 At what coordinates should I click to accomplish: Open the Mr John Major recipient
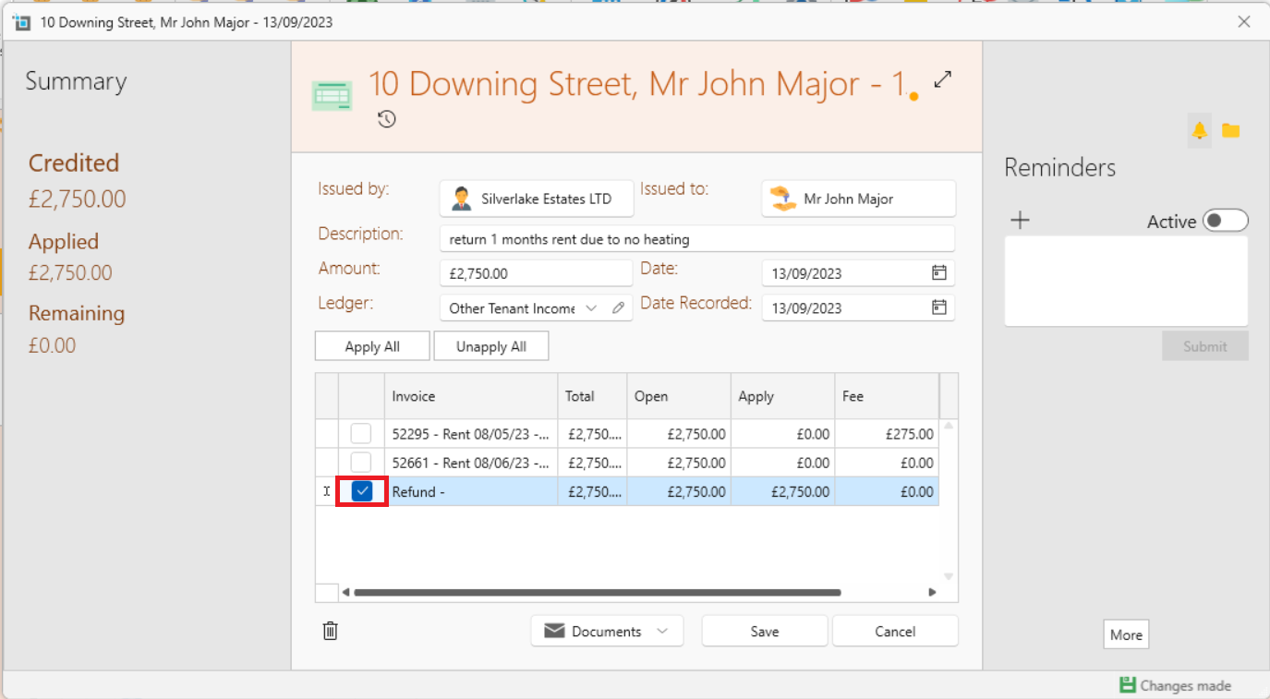[859, 199]
